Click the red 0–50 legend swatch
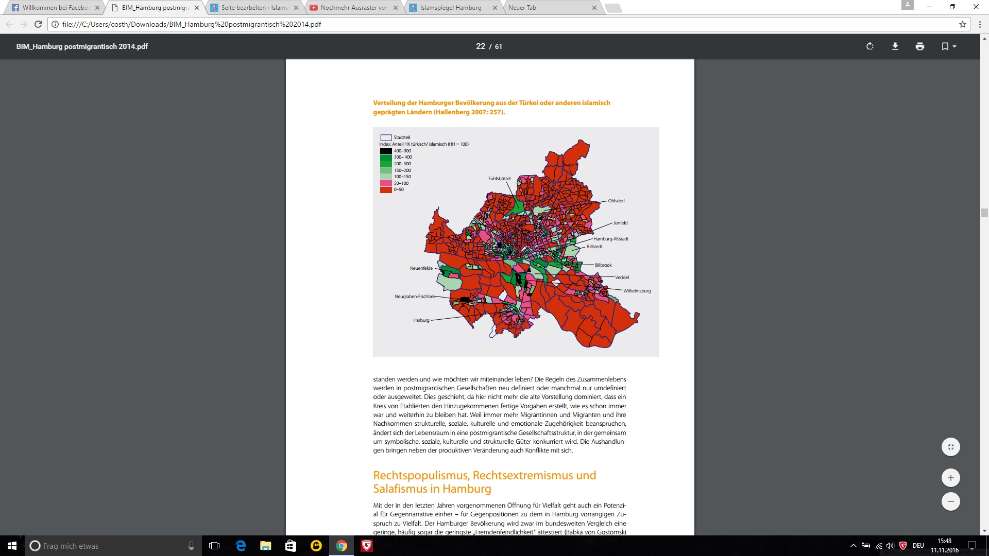 pyautogui.click(x=386, y=189)
